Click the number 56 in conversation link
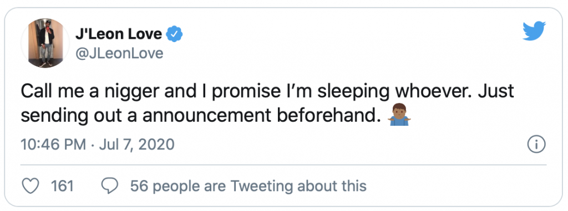Viewport: 568px width, 211px height. tap(139, 186)
